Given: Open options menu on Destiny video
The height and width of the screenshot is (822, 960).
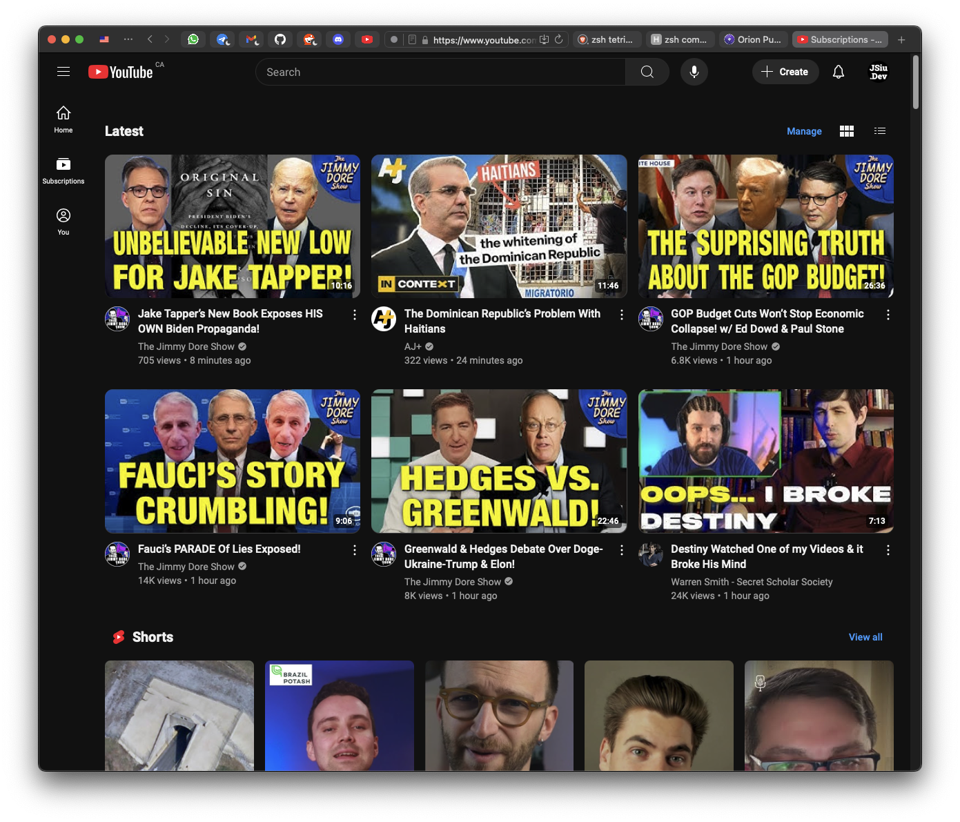Looking at the screenshot, I should 888,550.
